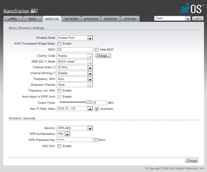
Task: Open the NETWORK tab
Action: [x=71, y=19]
